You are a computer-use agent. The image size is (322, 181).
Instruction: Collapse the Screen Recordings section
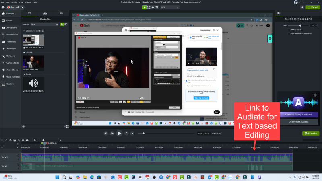click(24, 30)
